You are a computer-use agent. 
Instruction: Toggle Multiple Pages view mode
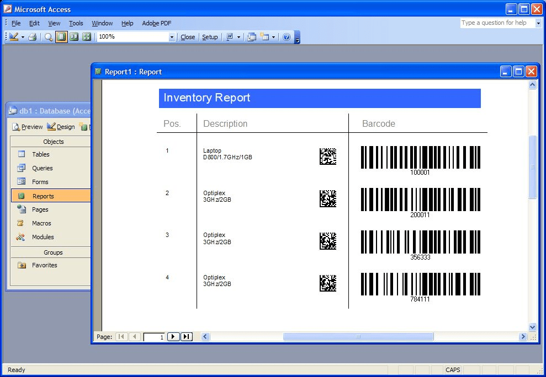coord(87,37)
